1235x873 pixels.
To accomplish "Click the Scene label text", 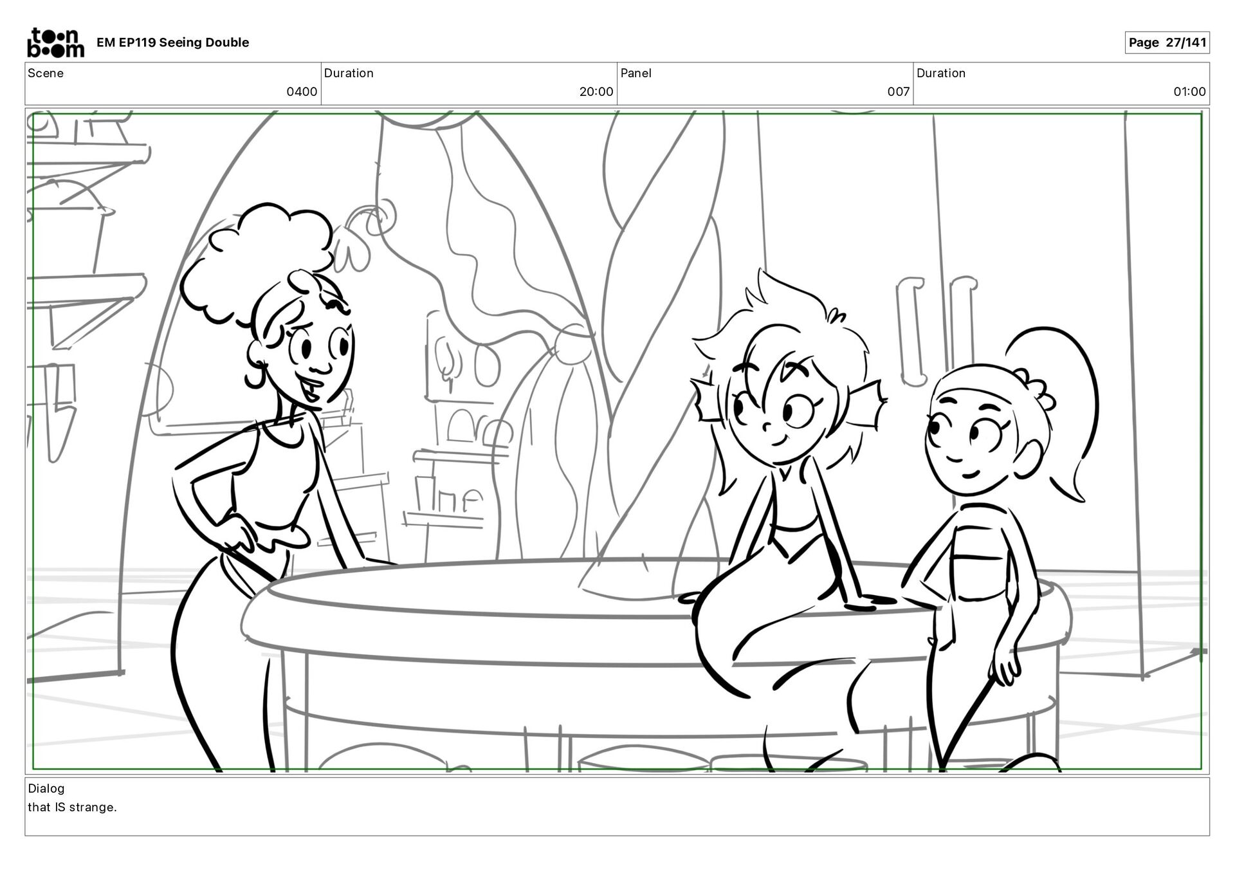I will point(46,73).
